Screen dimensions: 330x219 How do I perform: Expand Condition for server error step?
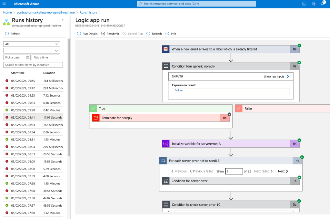pos(231,181)
